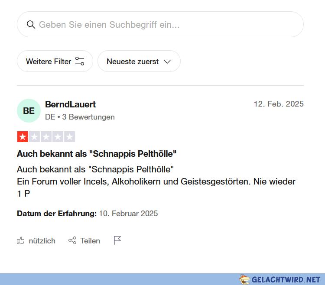Focus the 'Geben Sie einen Suchbegriff ein' search field

[x=160, y=24]
